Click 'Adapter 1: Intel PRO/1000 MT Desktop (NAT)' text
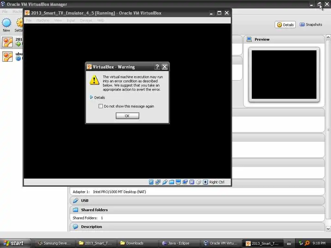 (x=109, y=192)
